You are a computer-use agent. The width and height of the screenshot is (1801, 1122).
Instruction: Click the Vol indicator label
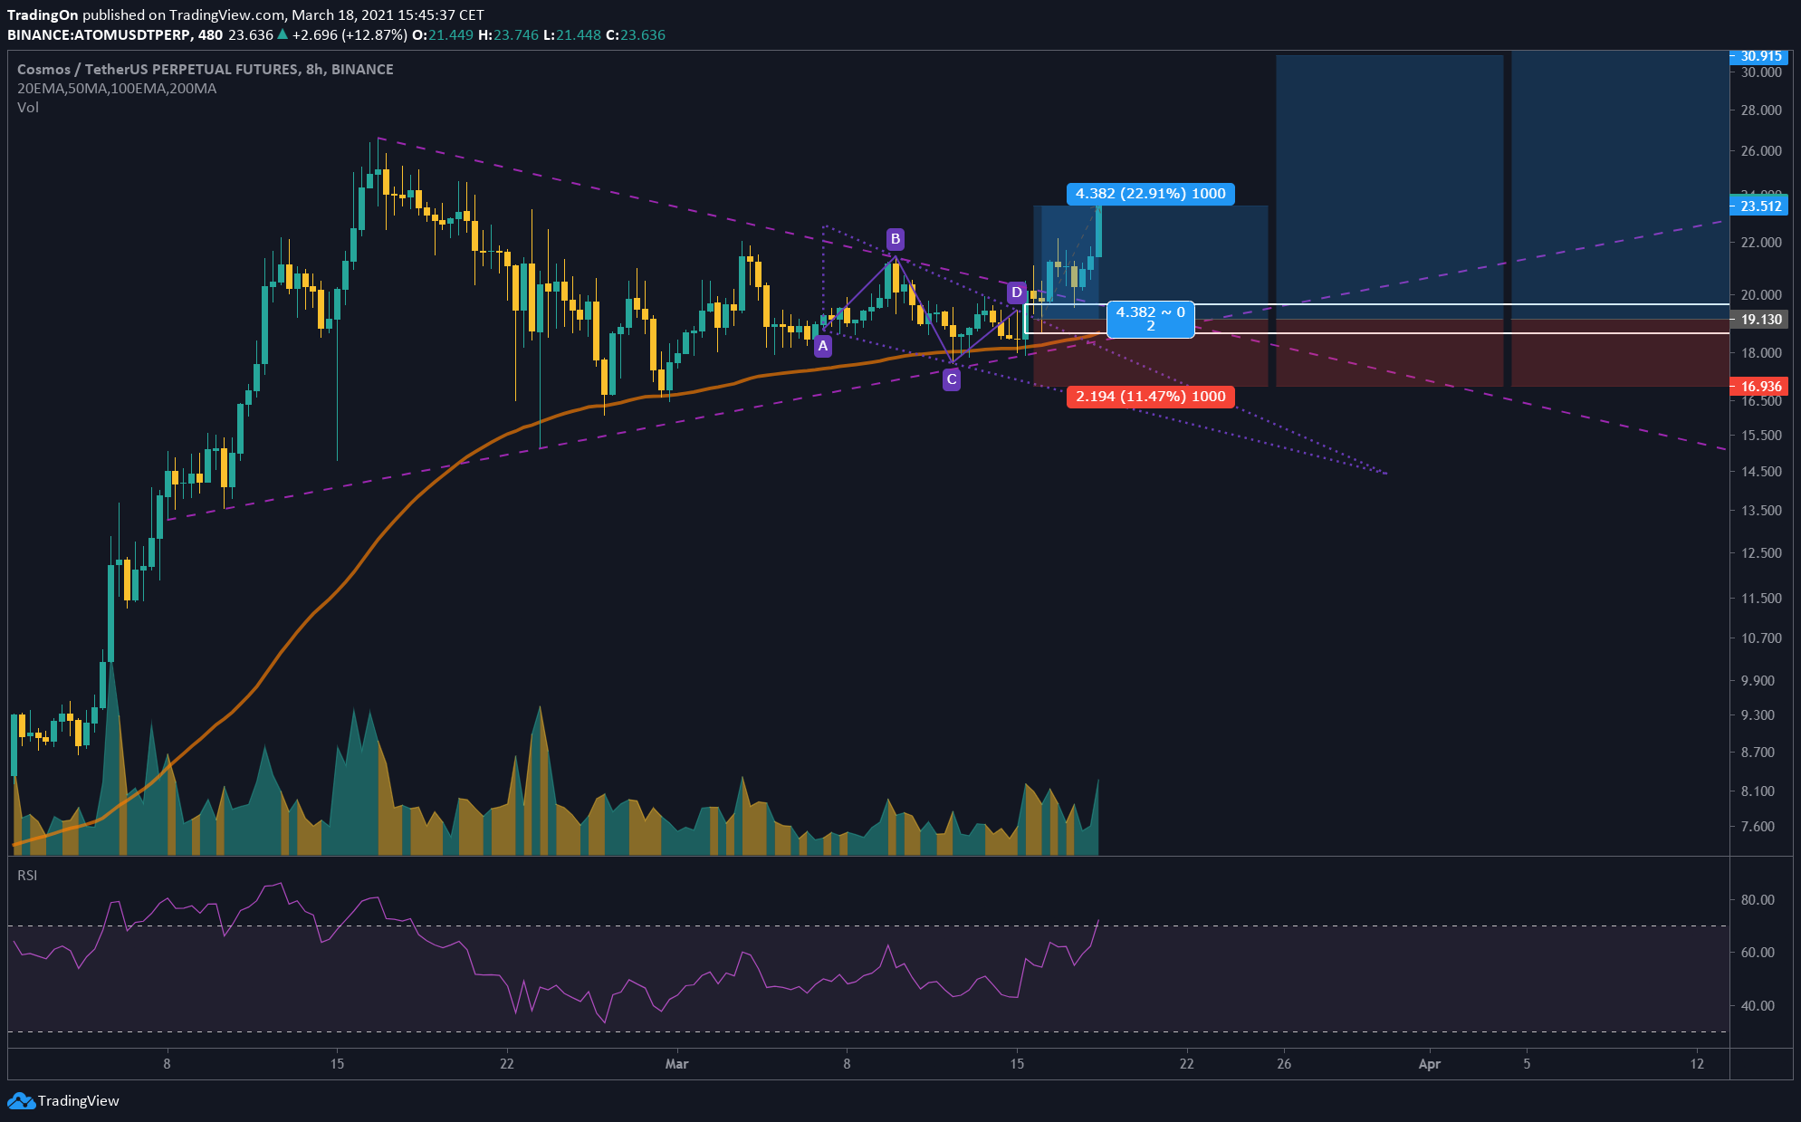(x=28, y=108)
